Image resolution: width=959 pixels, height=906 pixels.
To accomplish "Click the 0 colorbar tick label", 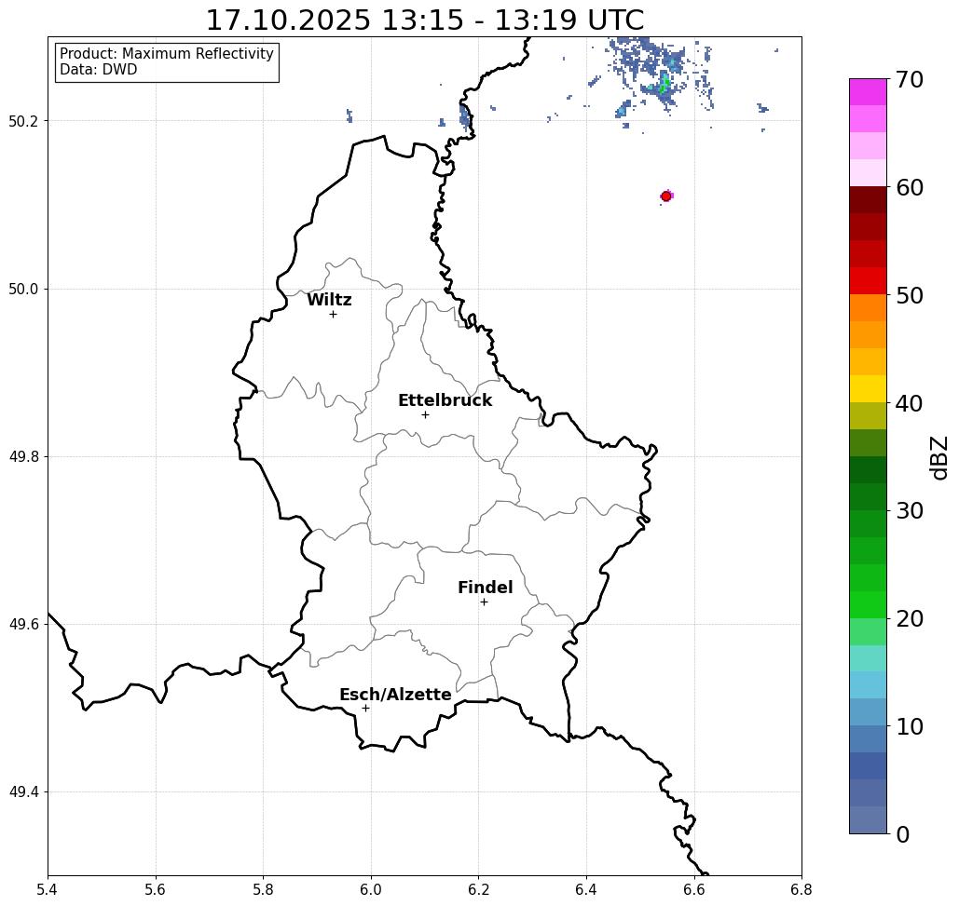I will 903,834.
